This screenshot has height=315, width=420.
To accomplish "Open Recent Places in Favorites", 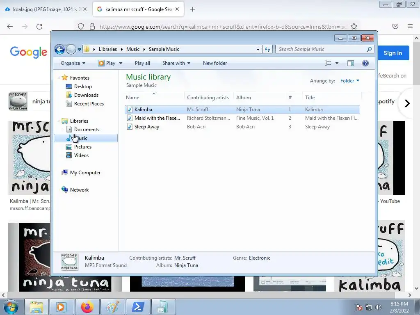I will click(89, 104).
